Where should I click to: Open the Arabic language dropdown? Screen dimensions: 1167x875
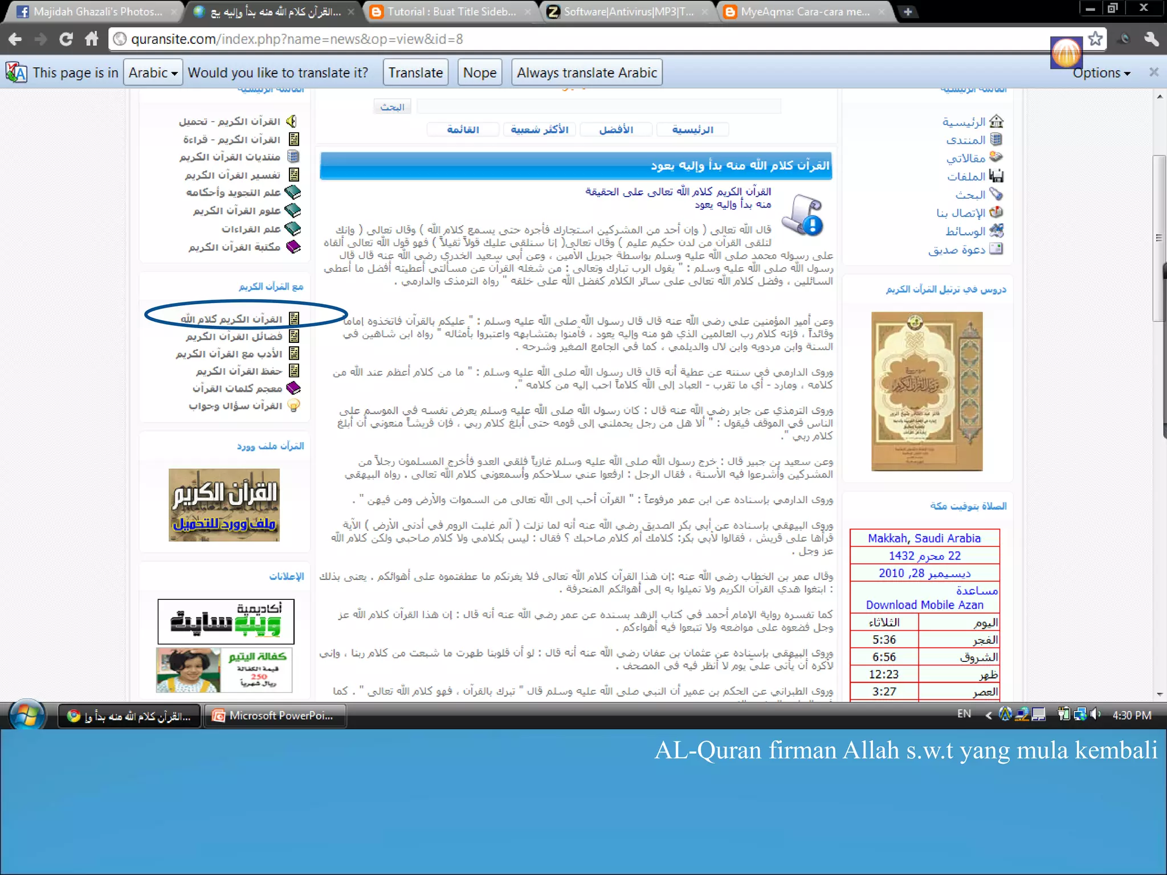(x=153, y=72)
